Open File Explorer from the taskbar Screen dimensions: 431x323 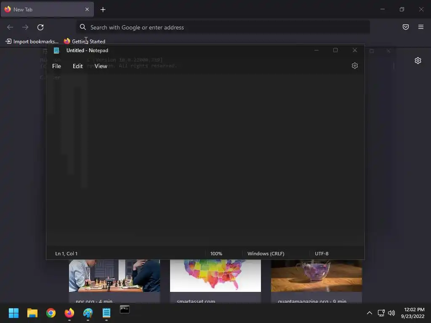32,313
